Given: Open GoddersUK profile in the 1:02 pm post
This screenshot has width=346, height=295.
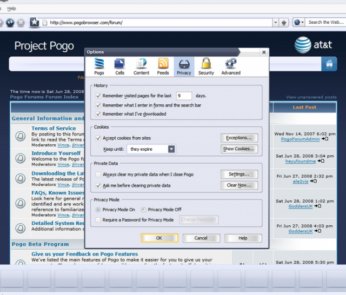Looking at the screenshot, I should 301,206.
